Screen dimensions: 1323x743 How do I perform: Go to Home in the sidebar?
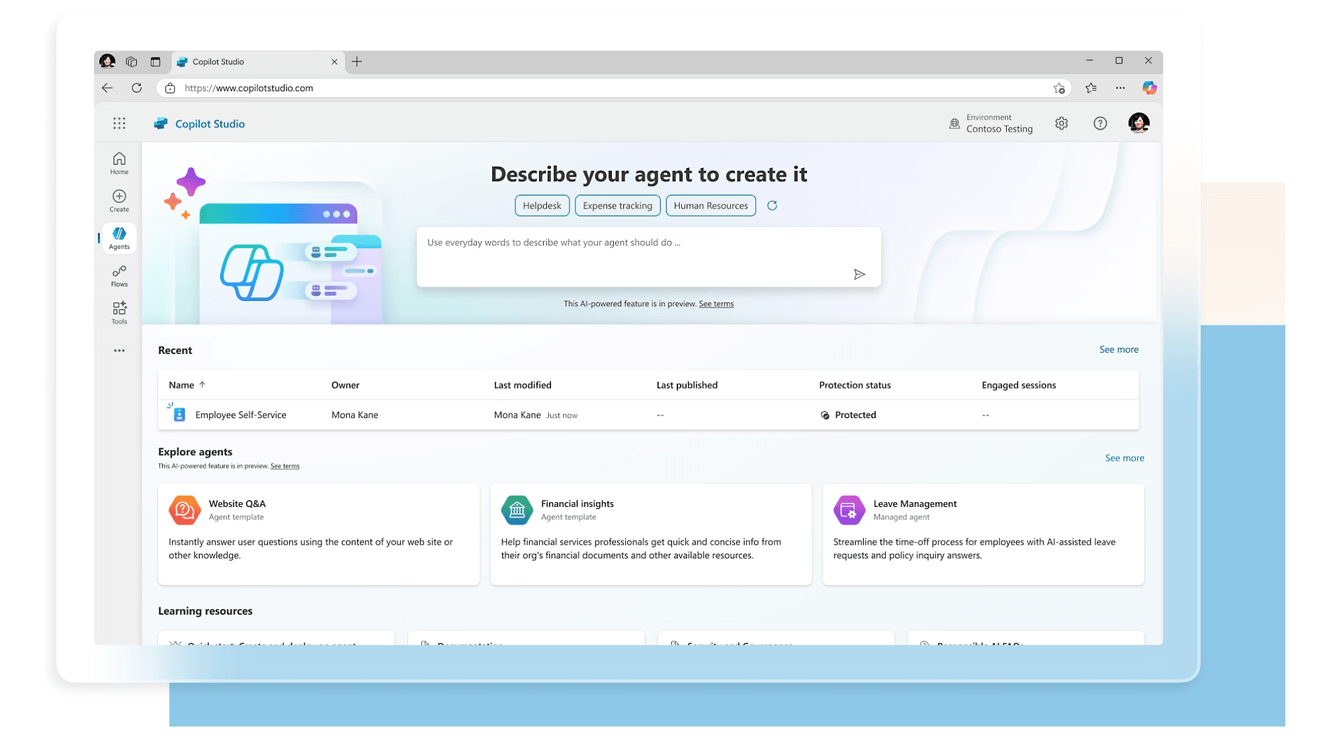point(119,163)
